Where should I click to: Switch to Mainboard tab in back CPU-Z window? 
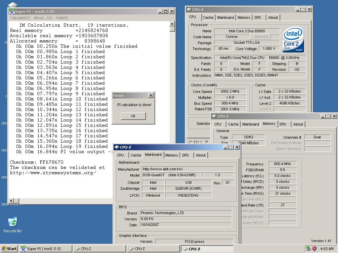tap(225, 17)
